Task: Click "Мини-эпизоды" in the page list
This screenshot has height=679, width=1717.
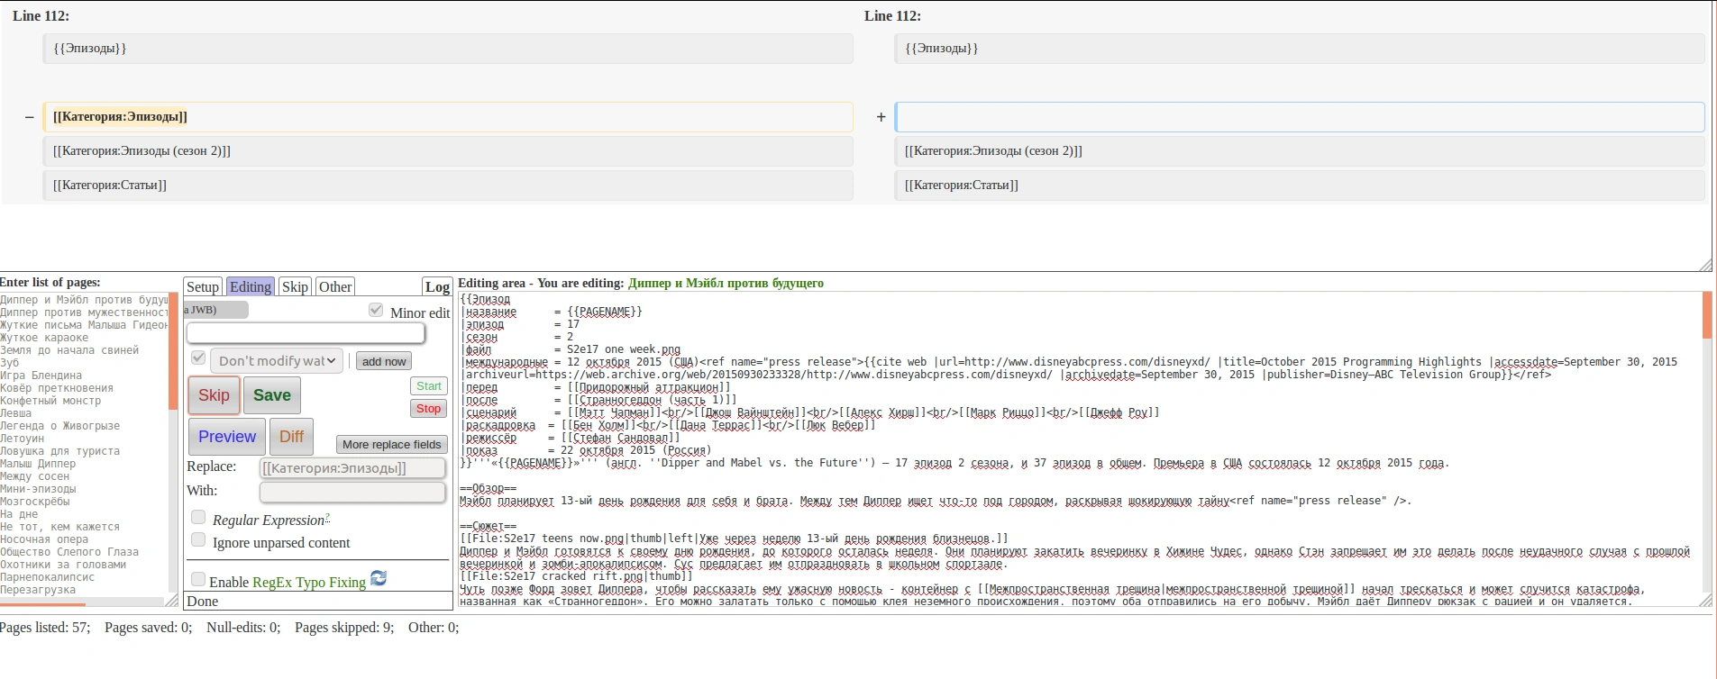Action: (x=38, y=489)
